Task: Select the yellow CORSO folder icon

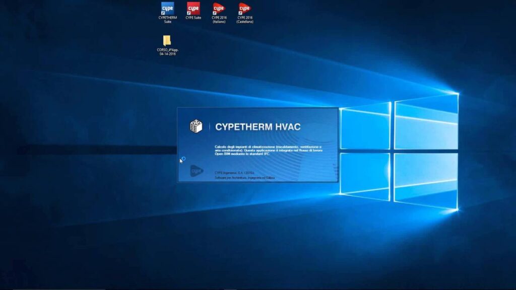Action: click(167, 41)
